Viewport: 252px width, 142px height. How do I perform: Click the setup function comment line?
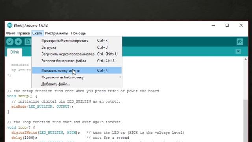click(x=83, y=91)
